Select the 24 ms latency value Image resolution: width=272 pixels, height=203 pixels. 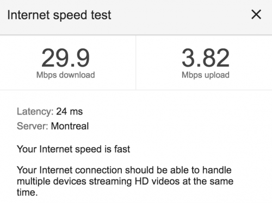pos(70,111)
